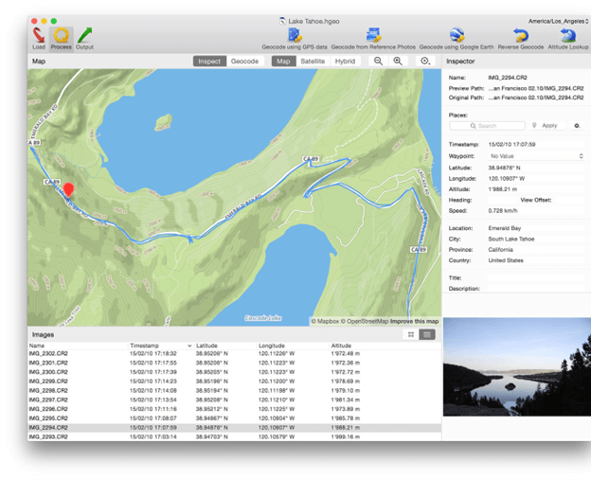591x480 pixels.
Task: Click the Apply places button
Action: tap(547, 126)
